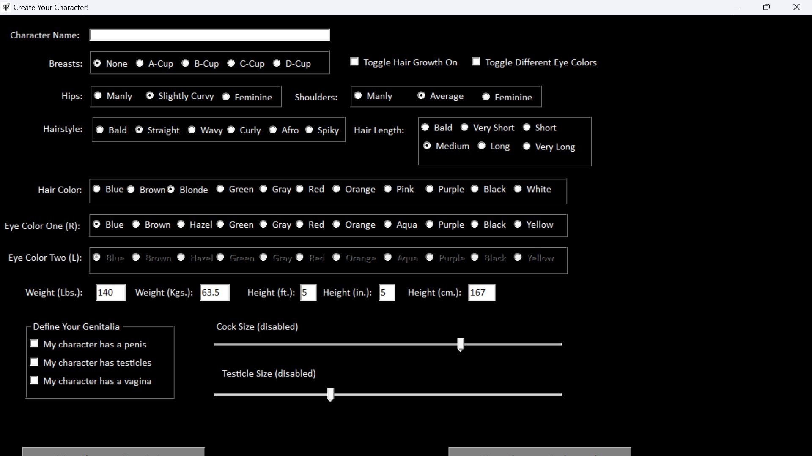Check Toggle Different Eye Colors

point(476,62)
